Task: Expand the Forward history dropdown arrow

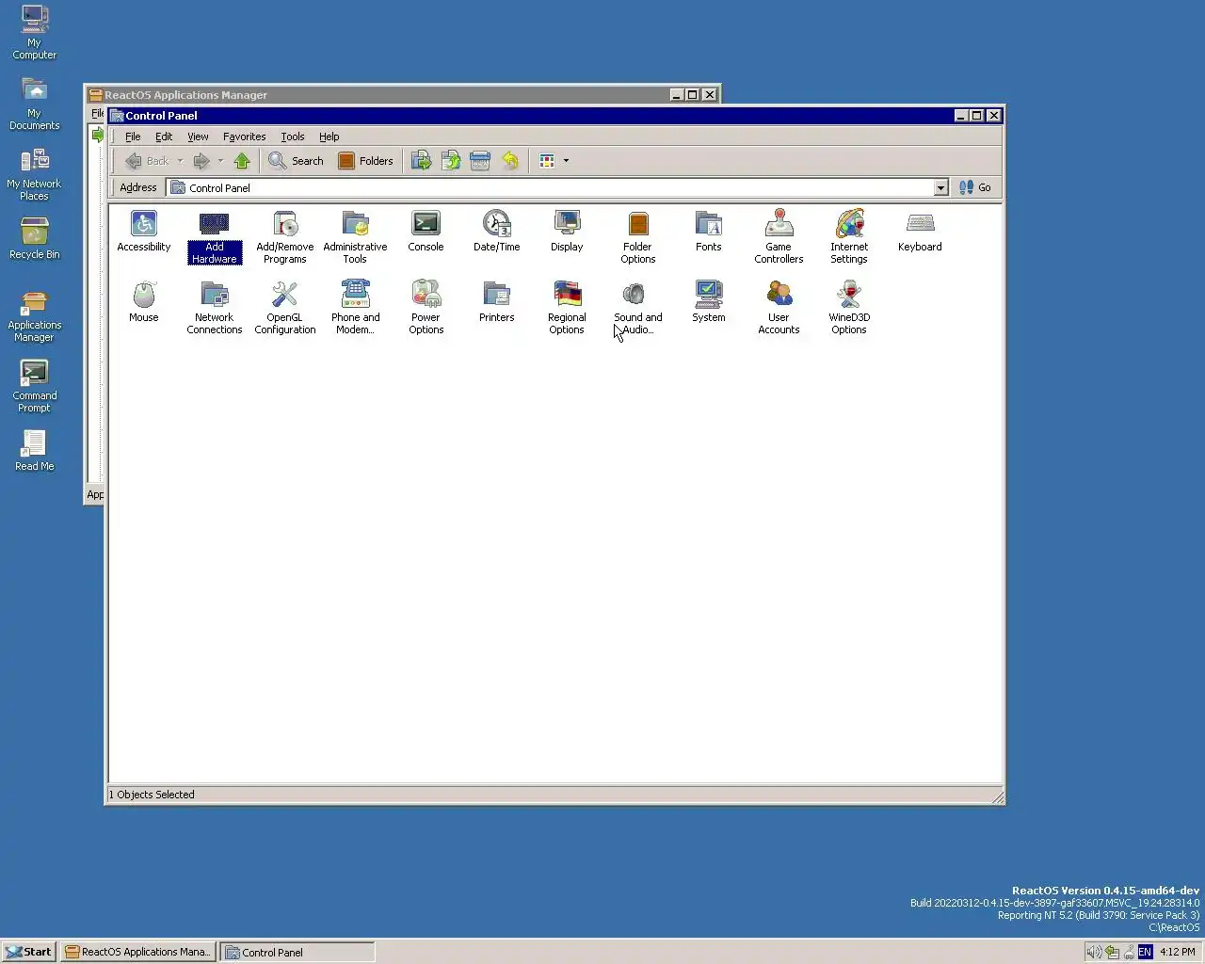Action: 220,161
